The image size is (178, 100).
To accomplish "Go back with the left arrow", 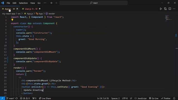I will pos(52,3).
